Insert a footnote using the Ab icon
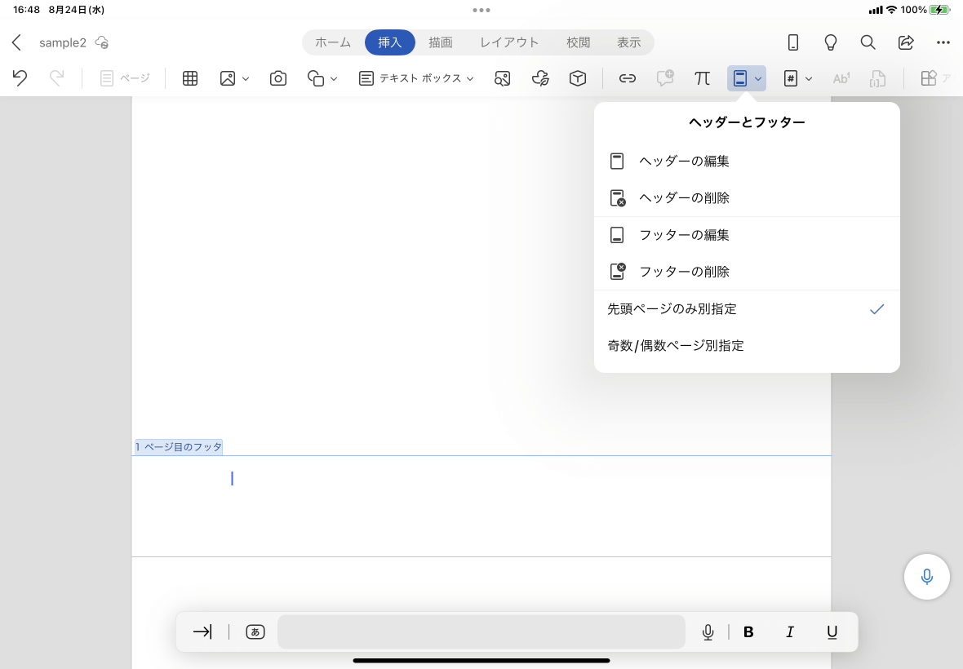 (x=841, y=78)
